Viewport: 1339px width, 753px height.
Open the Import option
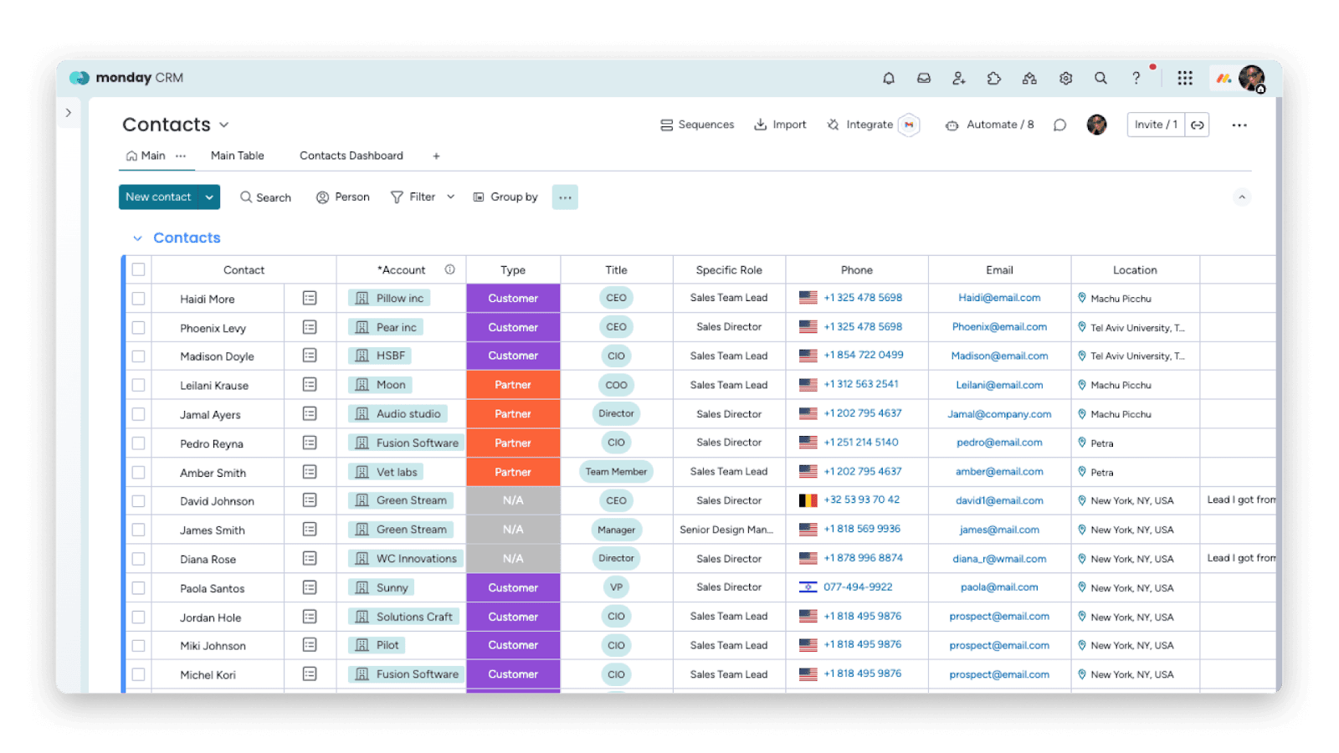coord(780,125)
